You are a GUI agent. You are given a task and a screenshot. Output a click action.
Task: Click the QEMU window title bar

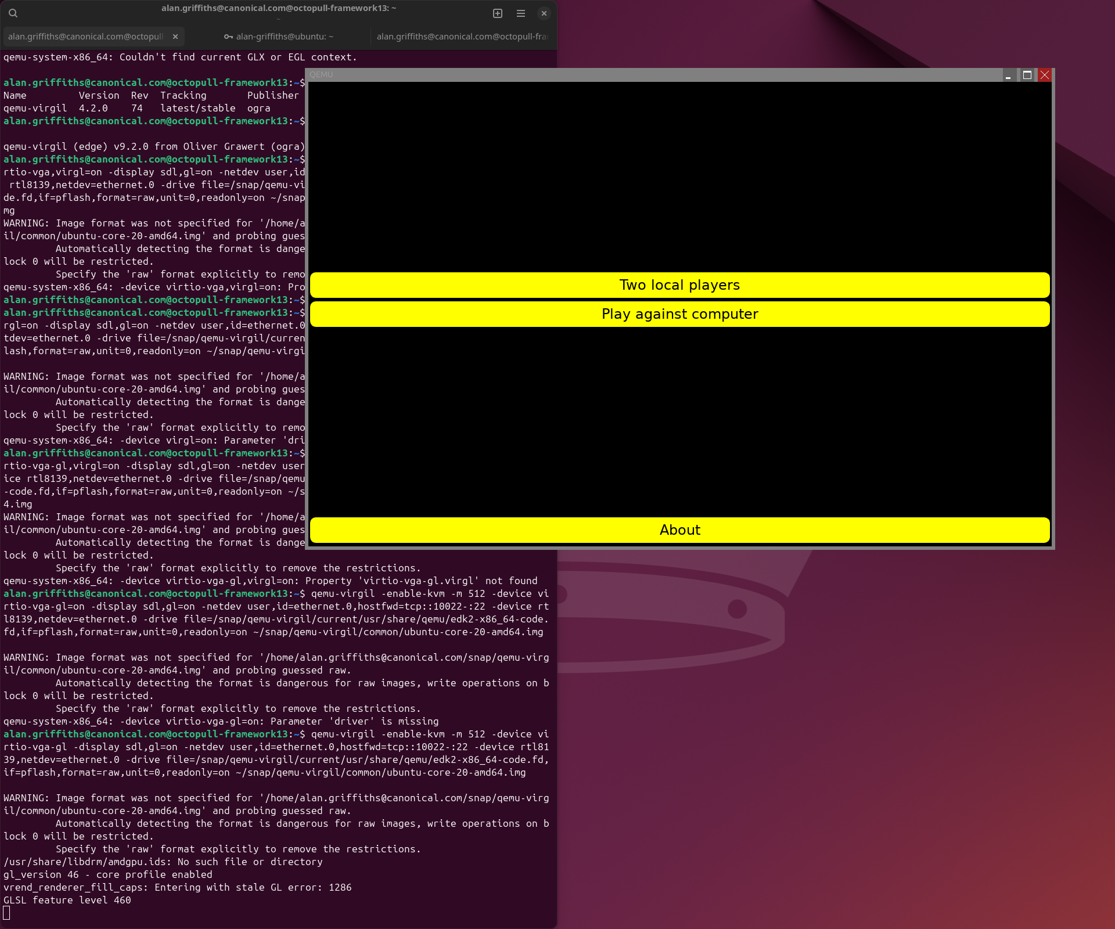(639, 75)
